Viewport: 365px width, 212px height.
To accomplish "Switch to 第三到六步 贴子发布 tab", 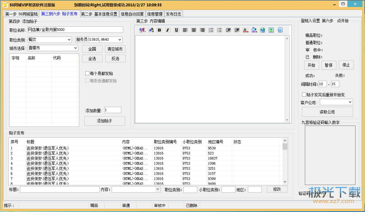I will point(60,14).
